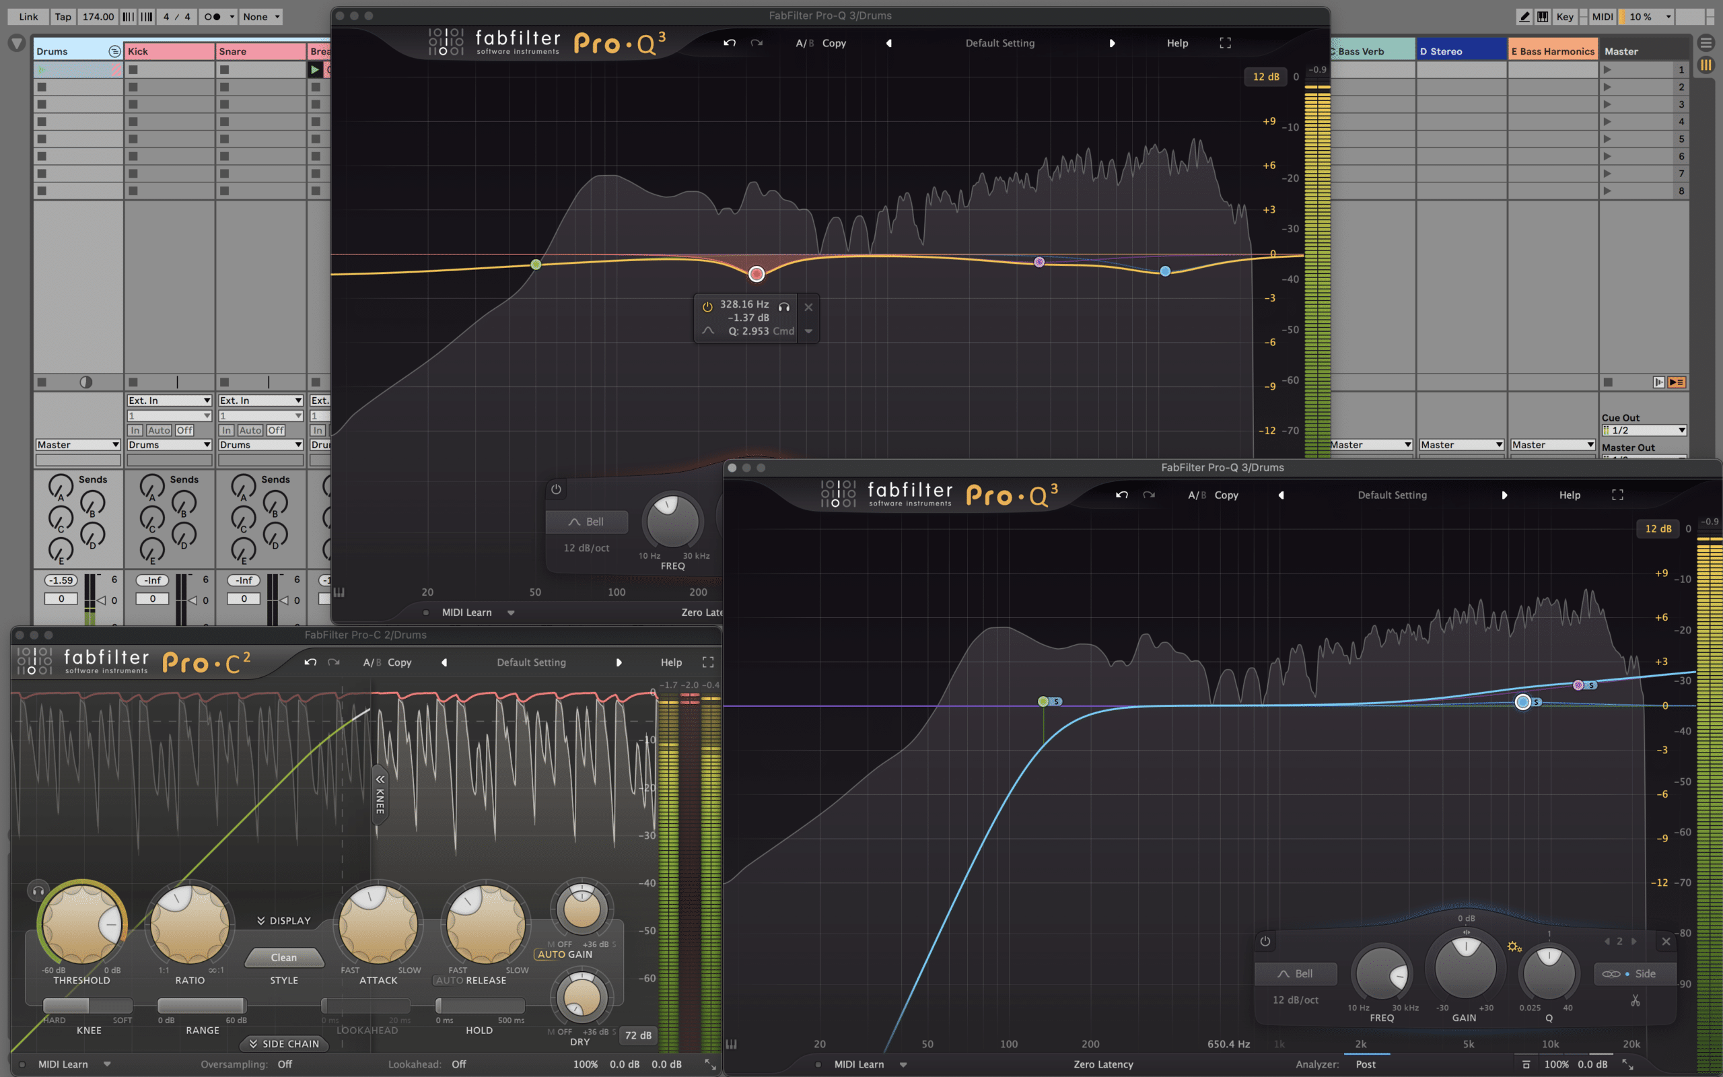Remove band with X in front Pro-Q 3 panel

click(x=1666, y=941)
